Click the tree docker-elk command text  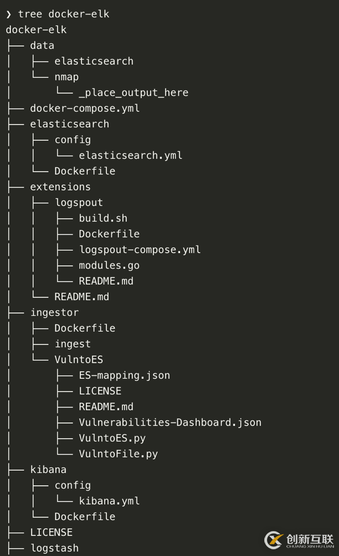[x=63, y=14]
